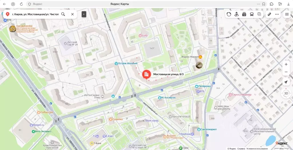This screenshot has height=150, width=293.
Task: Click the address search input
Action: [35, 14]
